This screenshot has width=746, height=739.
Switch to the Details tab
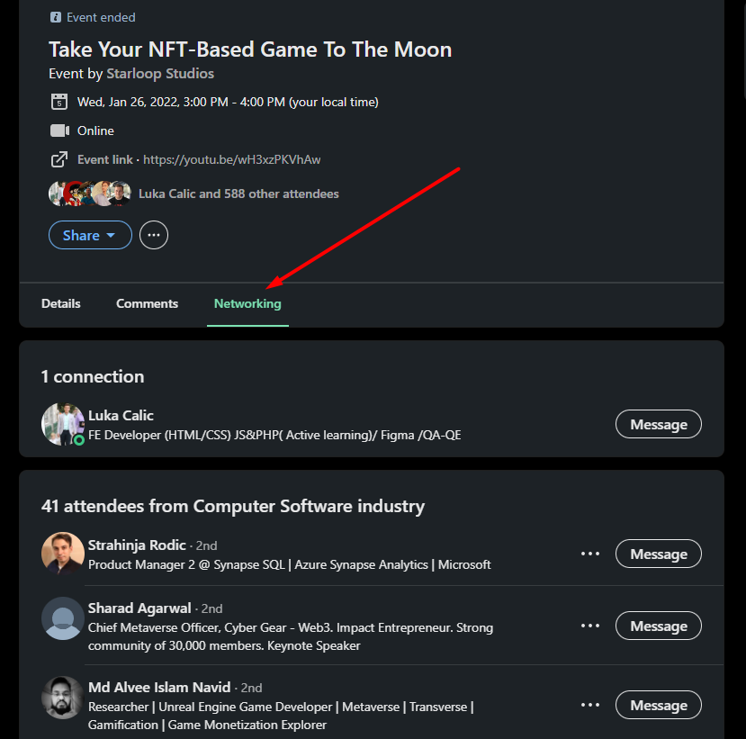pos(61,303)
